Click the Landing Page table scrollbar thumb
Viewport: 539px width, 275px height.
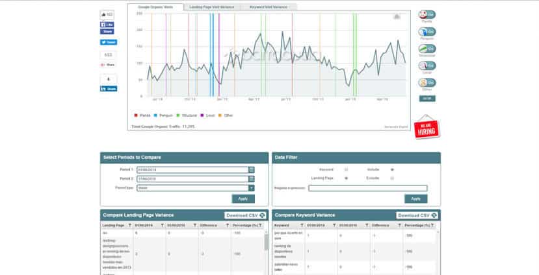click(266, 242)
